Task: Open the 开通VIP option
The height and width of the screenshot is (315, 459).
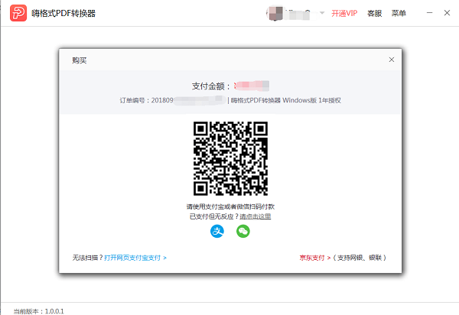Action: [344, 13]
